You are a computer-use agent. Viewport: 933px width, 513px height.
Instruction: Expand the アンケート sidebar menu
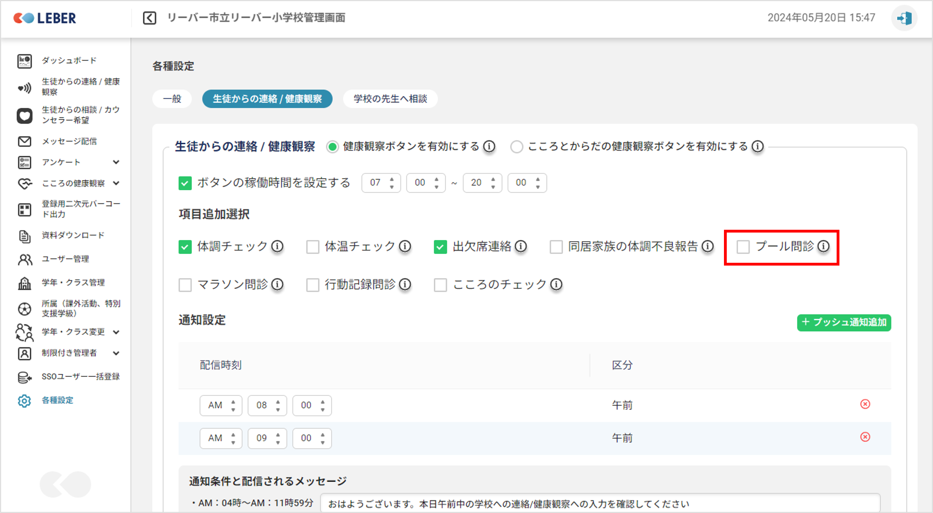tap(116, 162)
